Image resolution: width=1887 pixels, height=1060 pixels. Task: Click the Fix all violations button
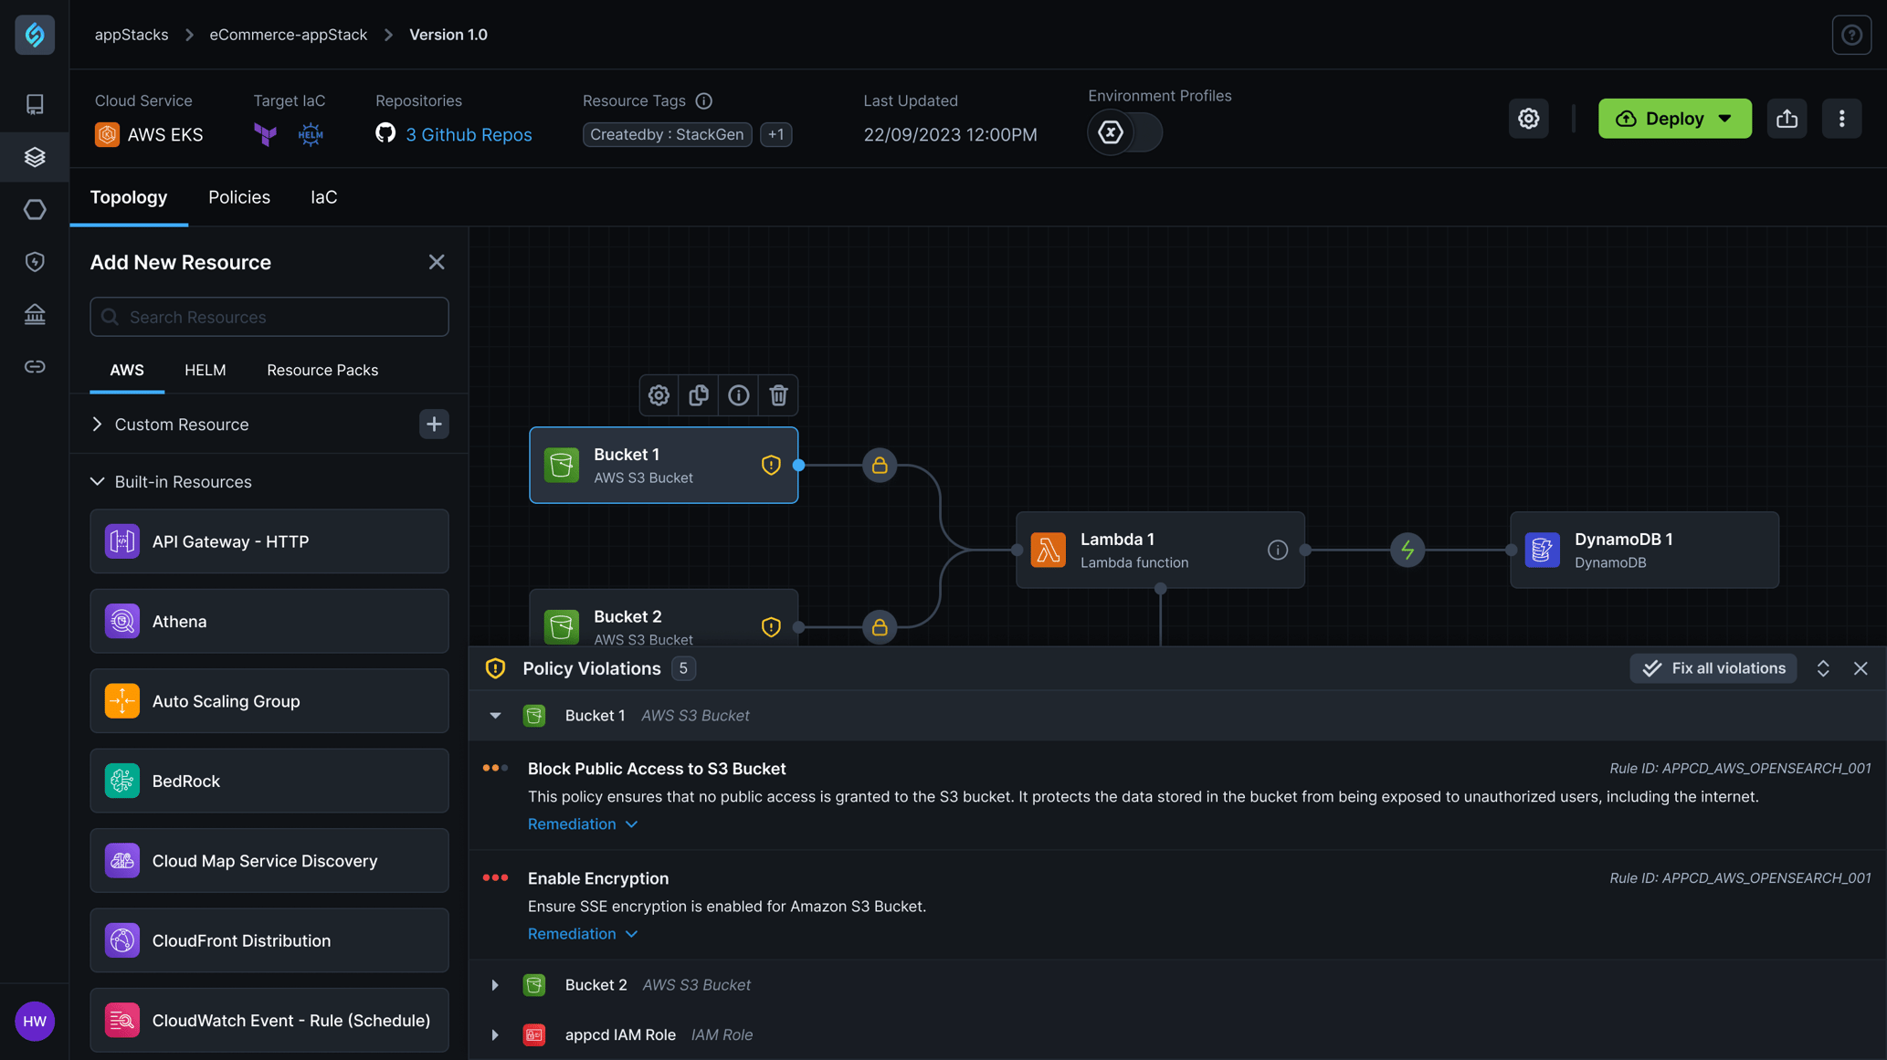[x=1713, y=667]
